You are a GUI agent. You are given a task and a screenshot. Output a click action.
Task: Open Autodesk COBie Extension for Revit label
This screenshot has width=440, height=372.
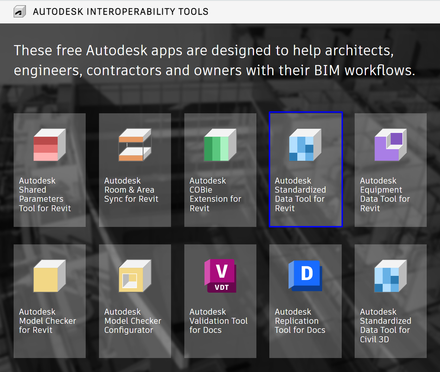coord(215,194)
